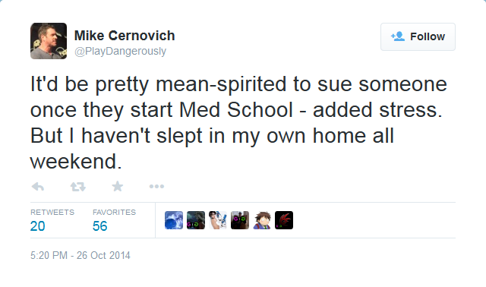This screenshot has width=486, height=287.
Task: Open the dark teal avatar with GG letters
Action: click(196, 220)
